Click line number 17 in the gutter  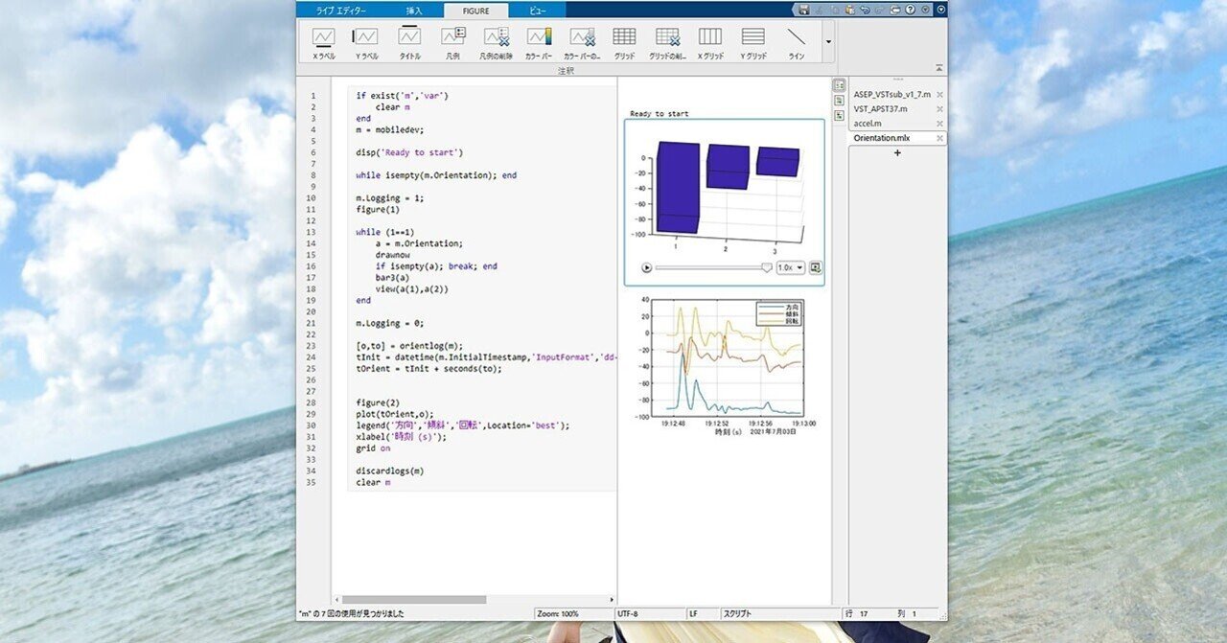point(312,278)
